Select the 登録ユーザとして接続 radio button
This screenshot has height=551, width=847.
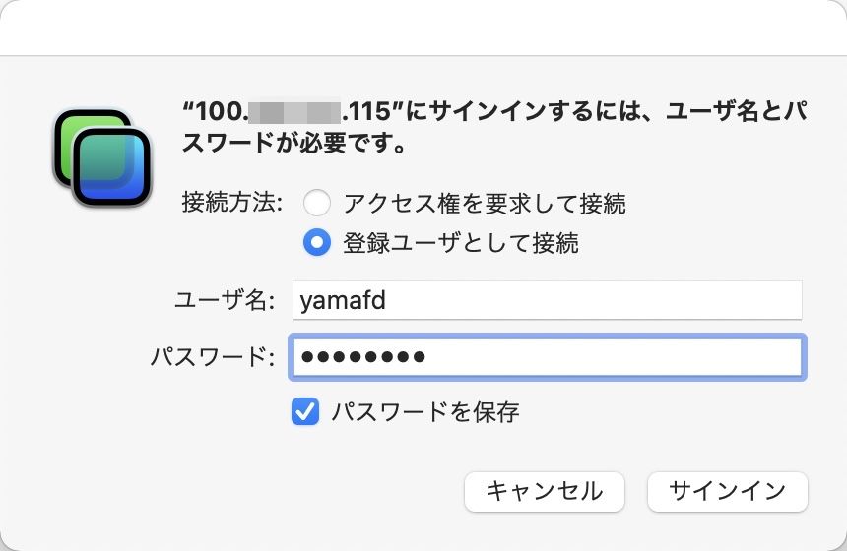(316, 242)
